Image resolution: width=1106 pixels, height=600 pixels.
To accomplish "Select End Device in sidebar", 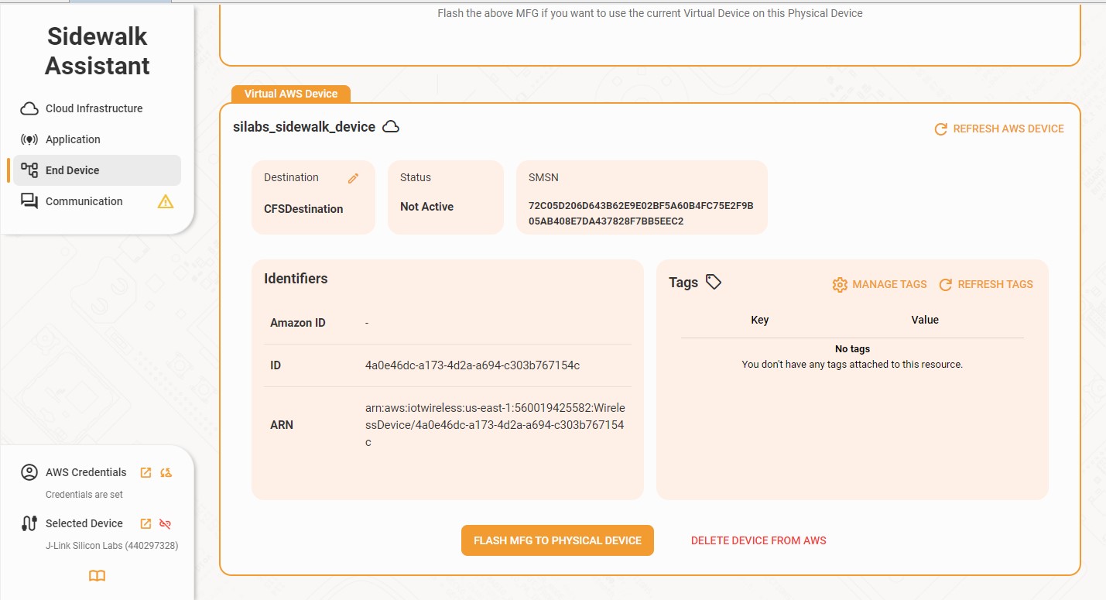I will tap(72, 170).
